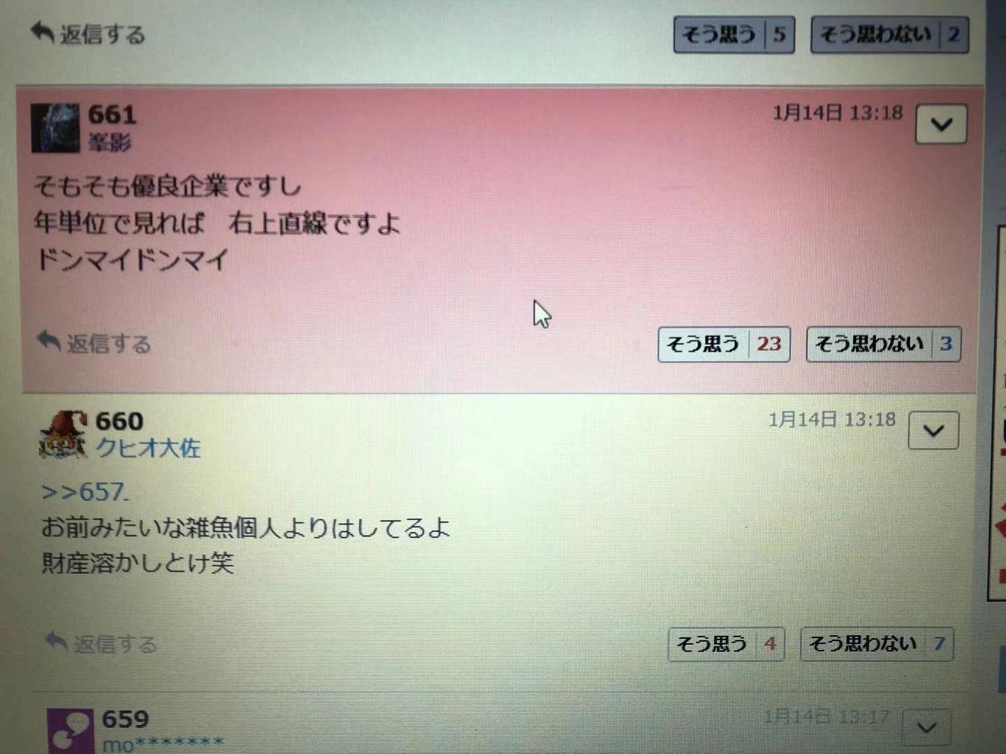Click the reply arrow icon under post 660
The height and width of the screenshot is (754, 1006).
[x=56, y=640]
